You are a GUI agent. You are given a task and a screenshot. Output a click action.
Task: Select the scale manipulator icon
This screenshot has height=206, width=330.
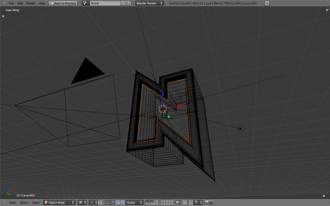coord(123,202)
